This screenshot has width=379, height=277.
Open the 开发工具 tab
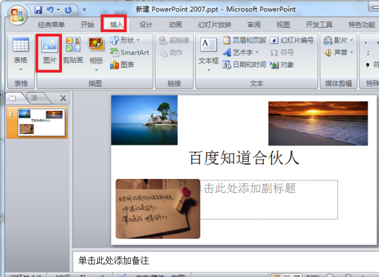pyautogui.click(x=319, y=25)
